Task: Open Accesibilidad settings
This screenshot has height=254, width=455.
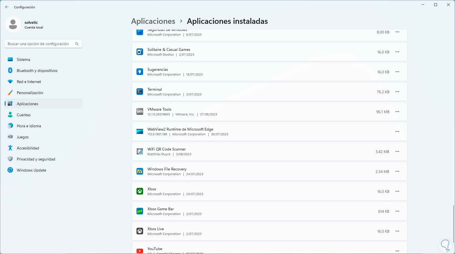Action: coord(43,148)
